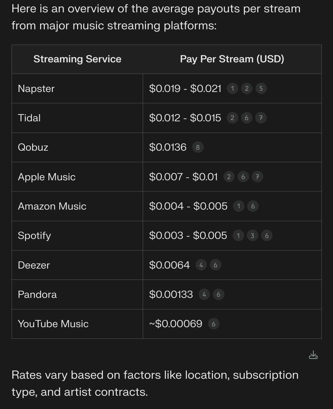333x409 pixels.
Task: Open citation 8 next to Qobuz rate
Action: pyautogui.click(x=198, y=147)
